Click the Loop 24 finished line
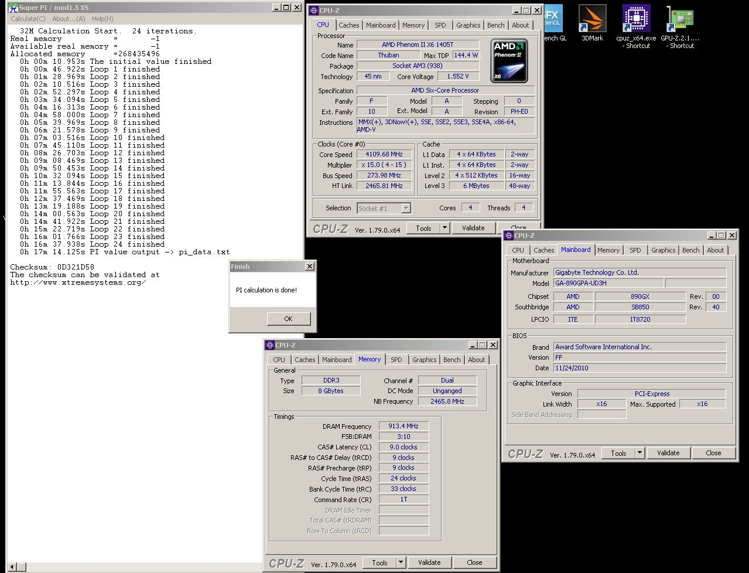 click(92, 244)
